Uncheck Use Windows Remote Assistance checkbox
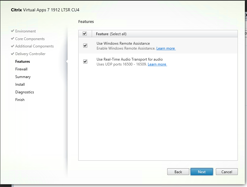The height and width of the screenshot is (187, 247). (85, 46)
